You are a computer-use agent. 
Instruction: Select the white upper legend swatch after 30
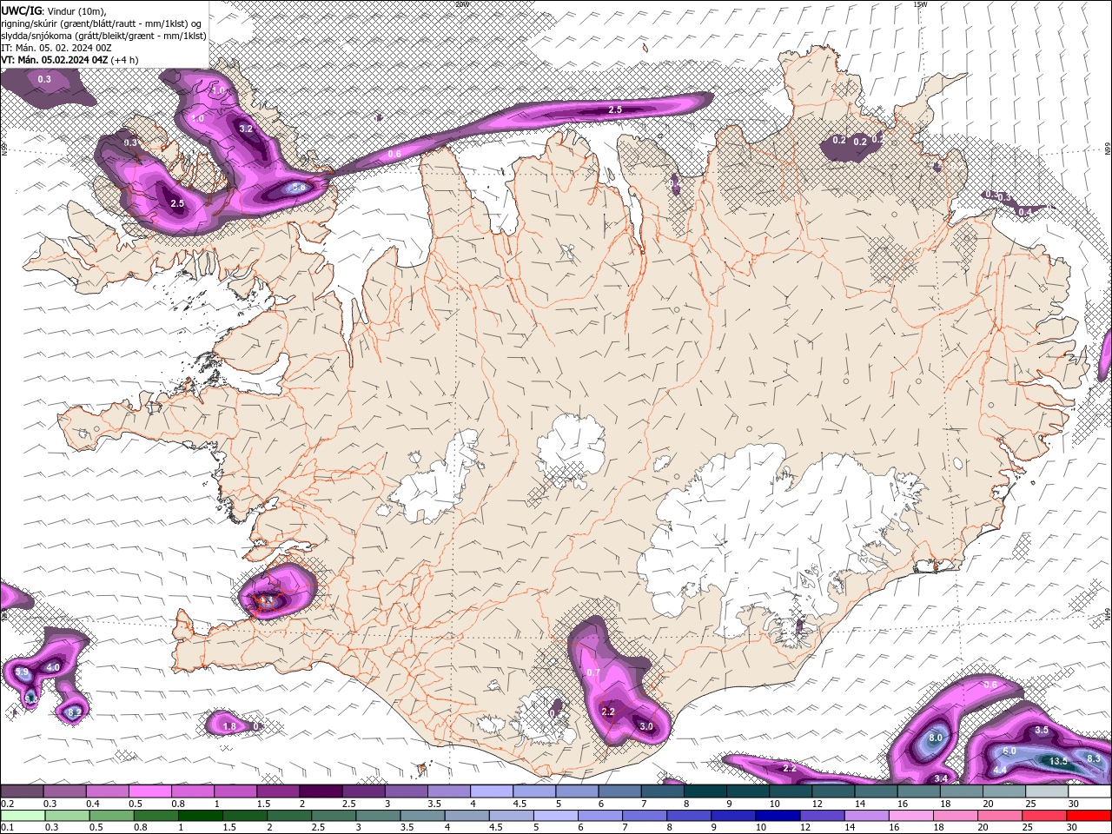(x=1089, y=791)
